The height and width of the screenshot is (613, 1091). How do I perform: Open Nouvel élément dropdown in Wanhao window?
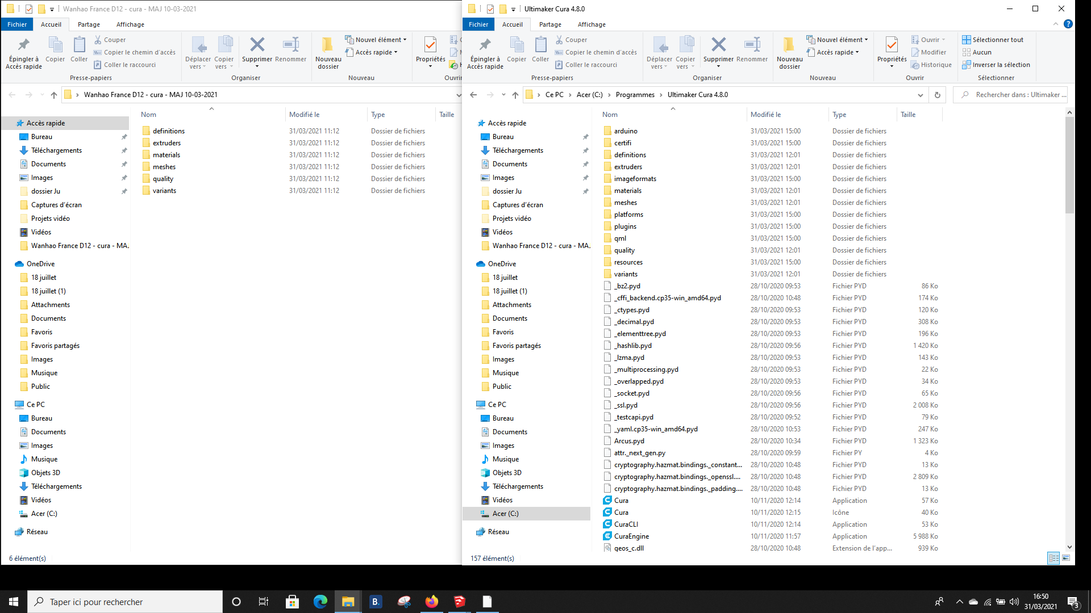[x=376, y=40]
